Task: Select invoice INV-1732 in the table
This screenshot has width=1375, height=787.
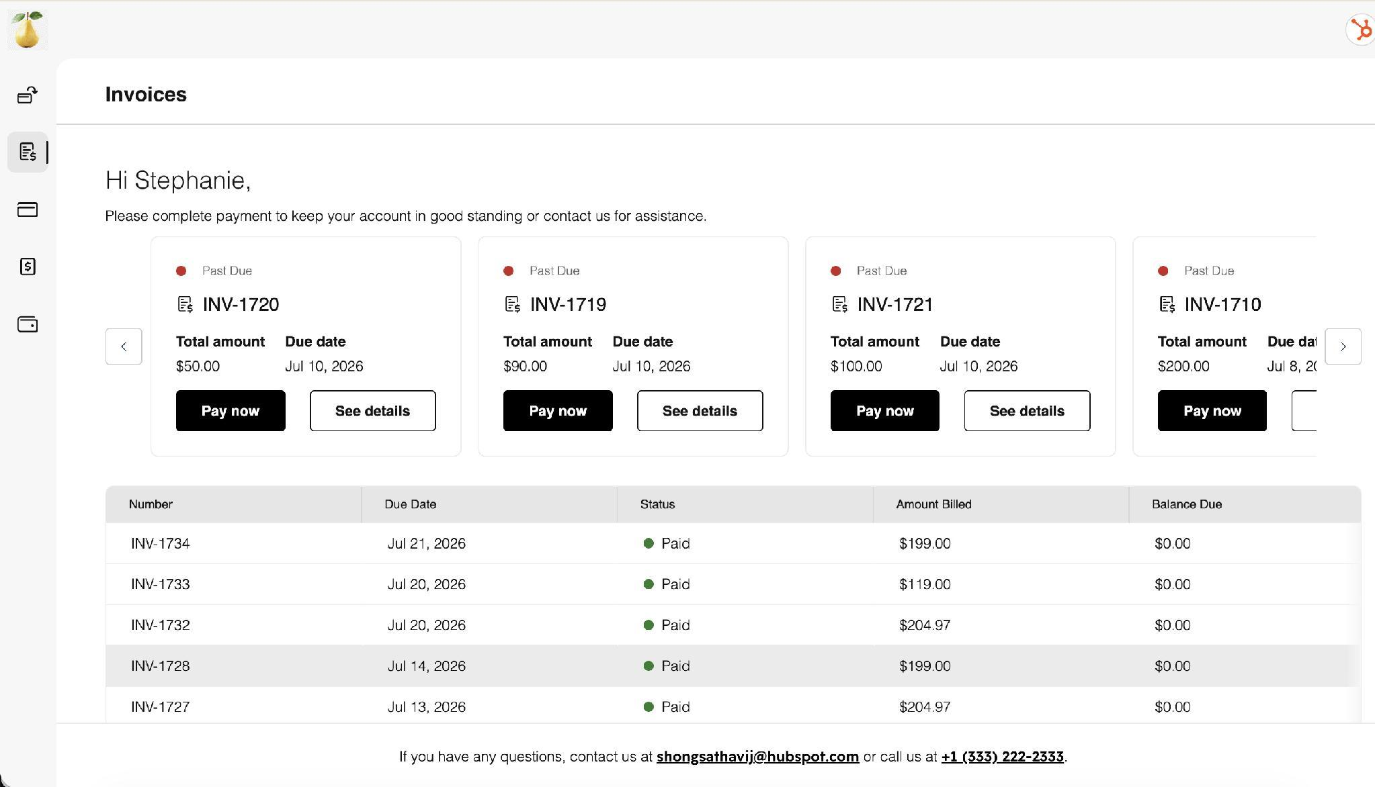Action: click(160, 625)
